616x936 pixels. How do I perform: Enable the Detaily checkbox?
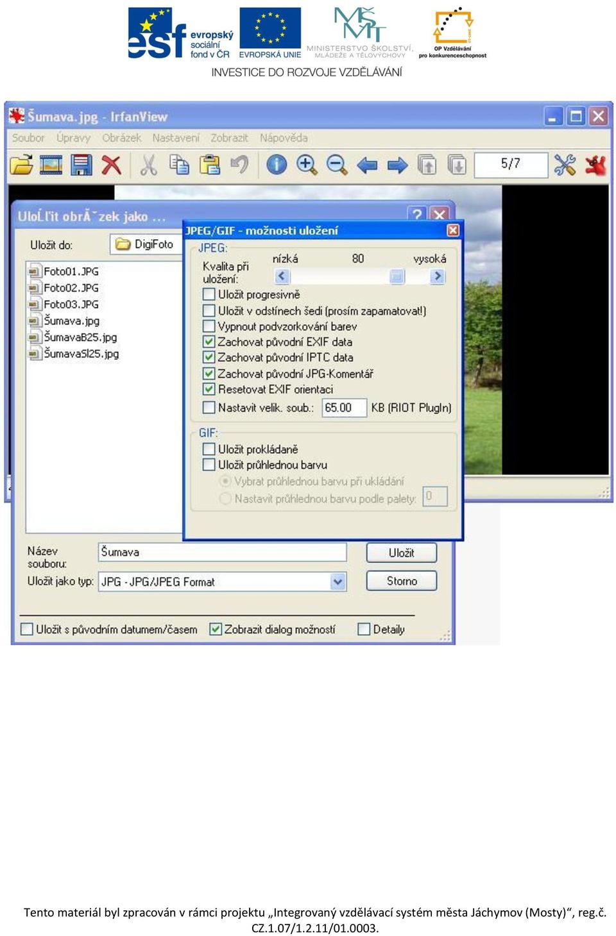pos(364,630)
